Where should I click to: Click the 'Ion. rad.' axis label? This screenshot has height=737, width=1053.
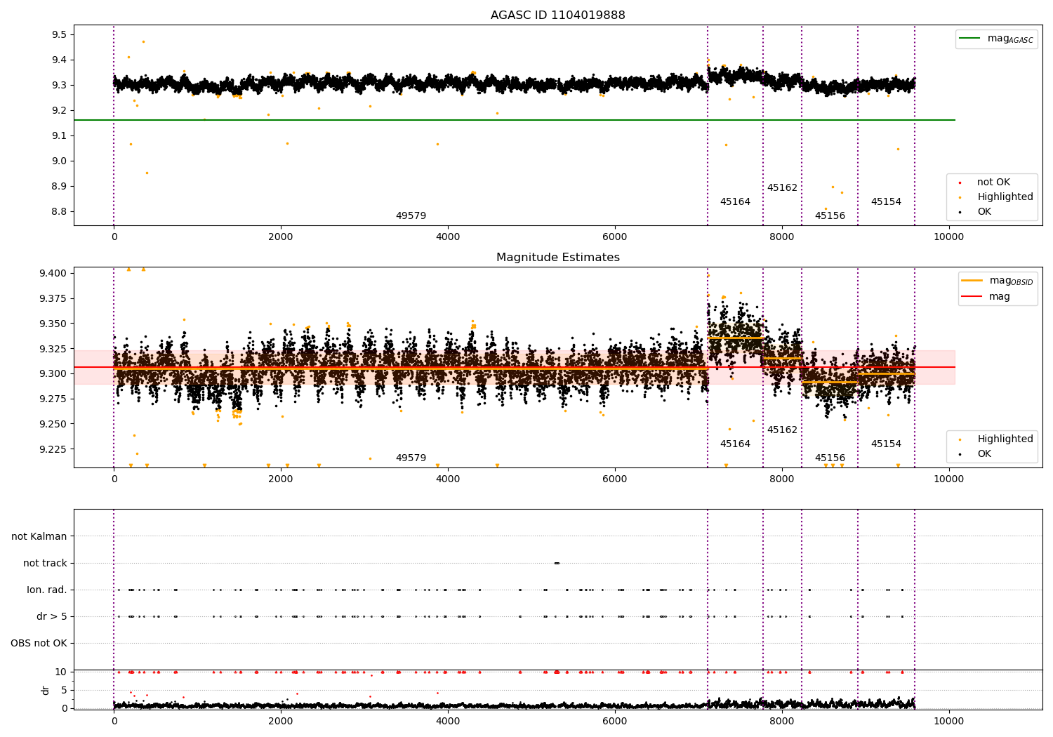(47, 590)
